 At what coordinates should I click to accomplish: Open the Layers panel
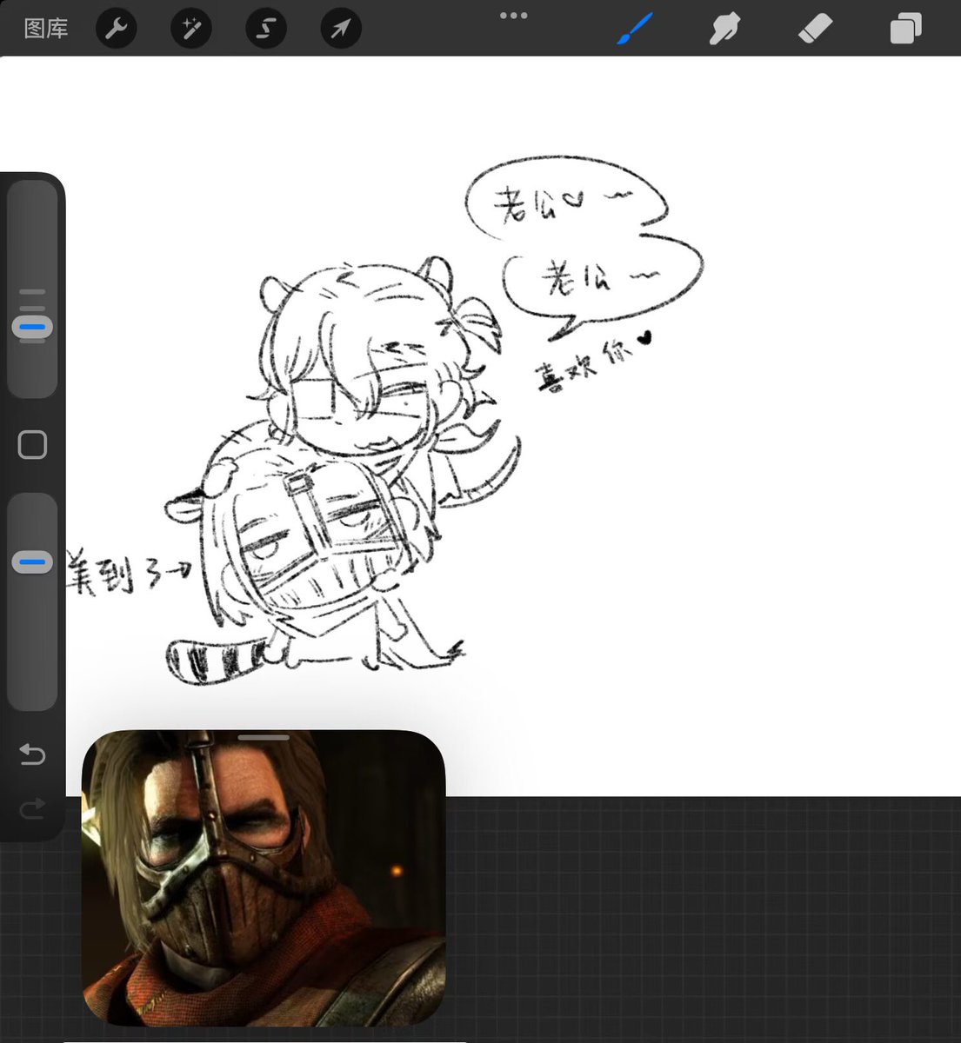coord(905,29)
